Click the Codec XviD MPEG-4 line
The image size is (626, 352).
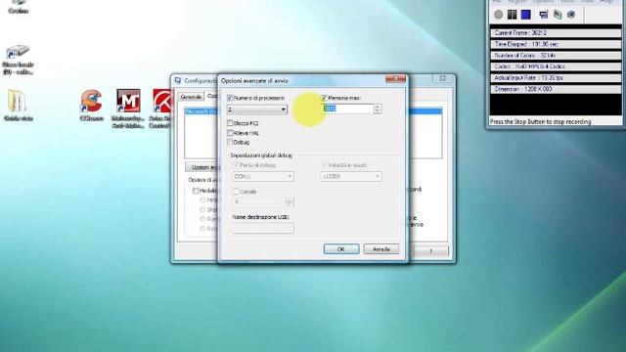tap(556, 66)
